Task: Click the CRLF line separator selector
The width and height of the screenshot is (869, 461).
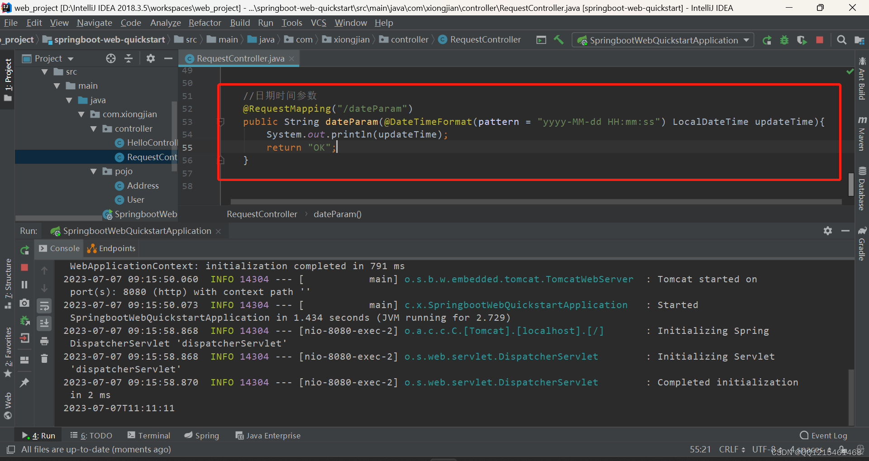Action: point(732,449)
